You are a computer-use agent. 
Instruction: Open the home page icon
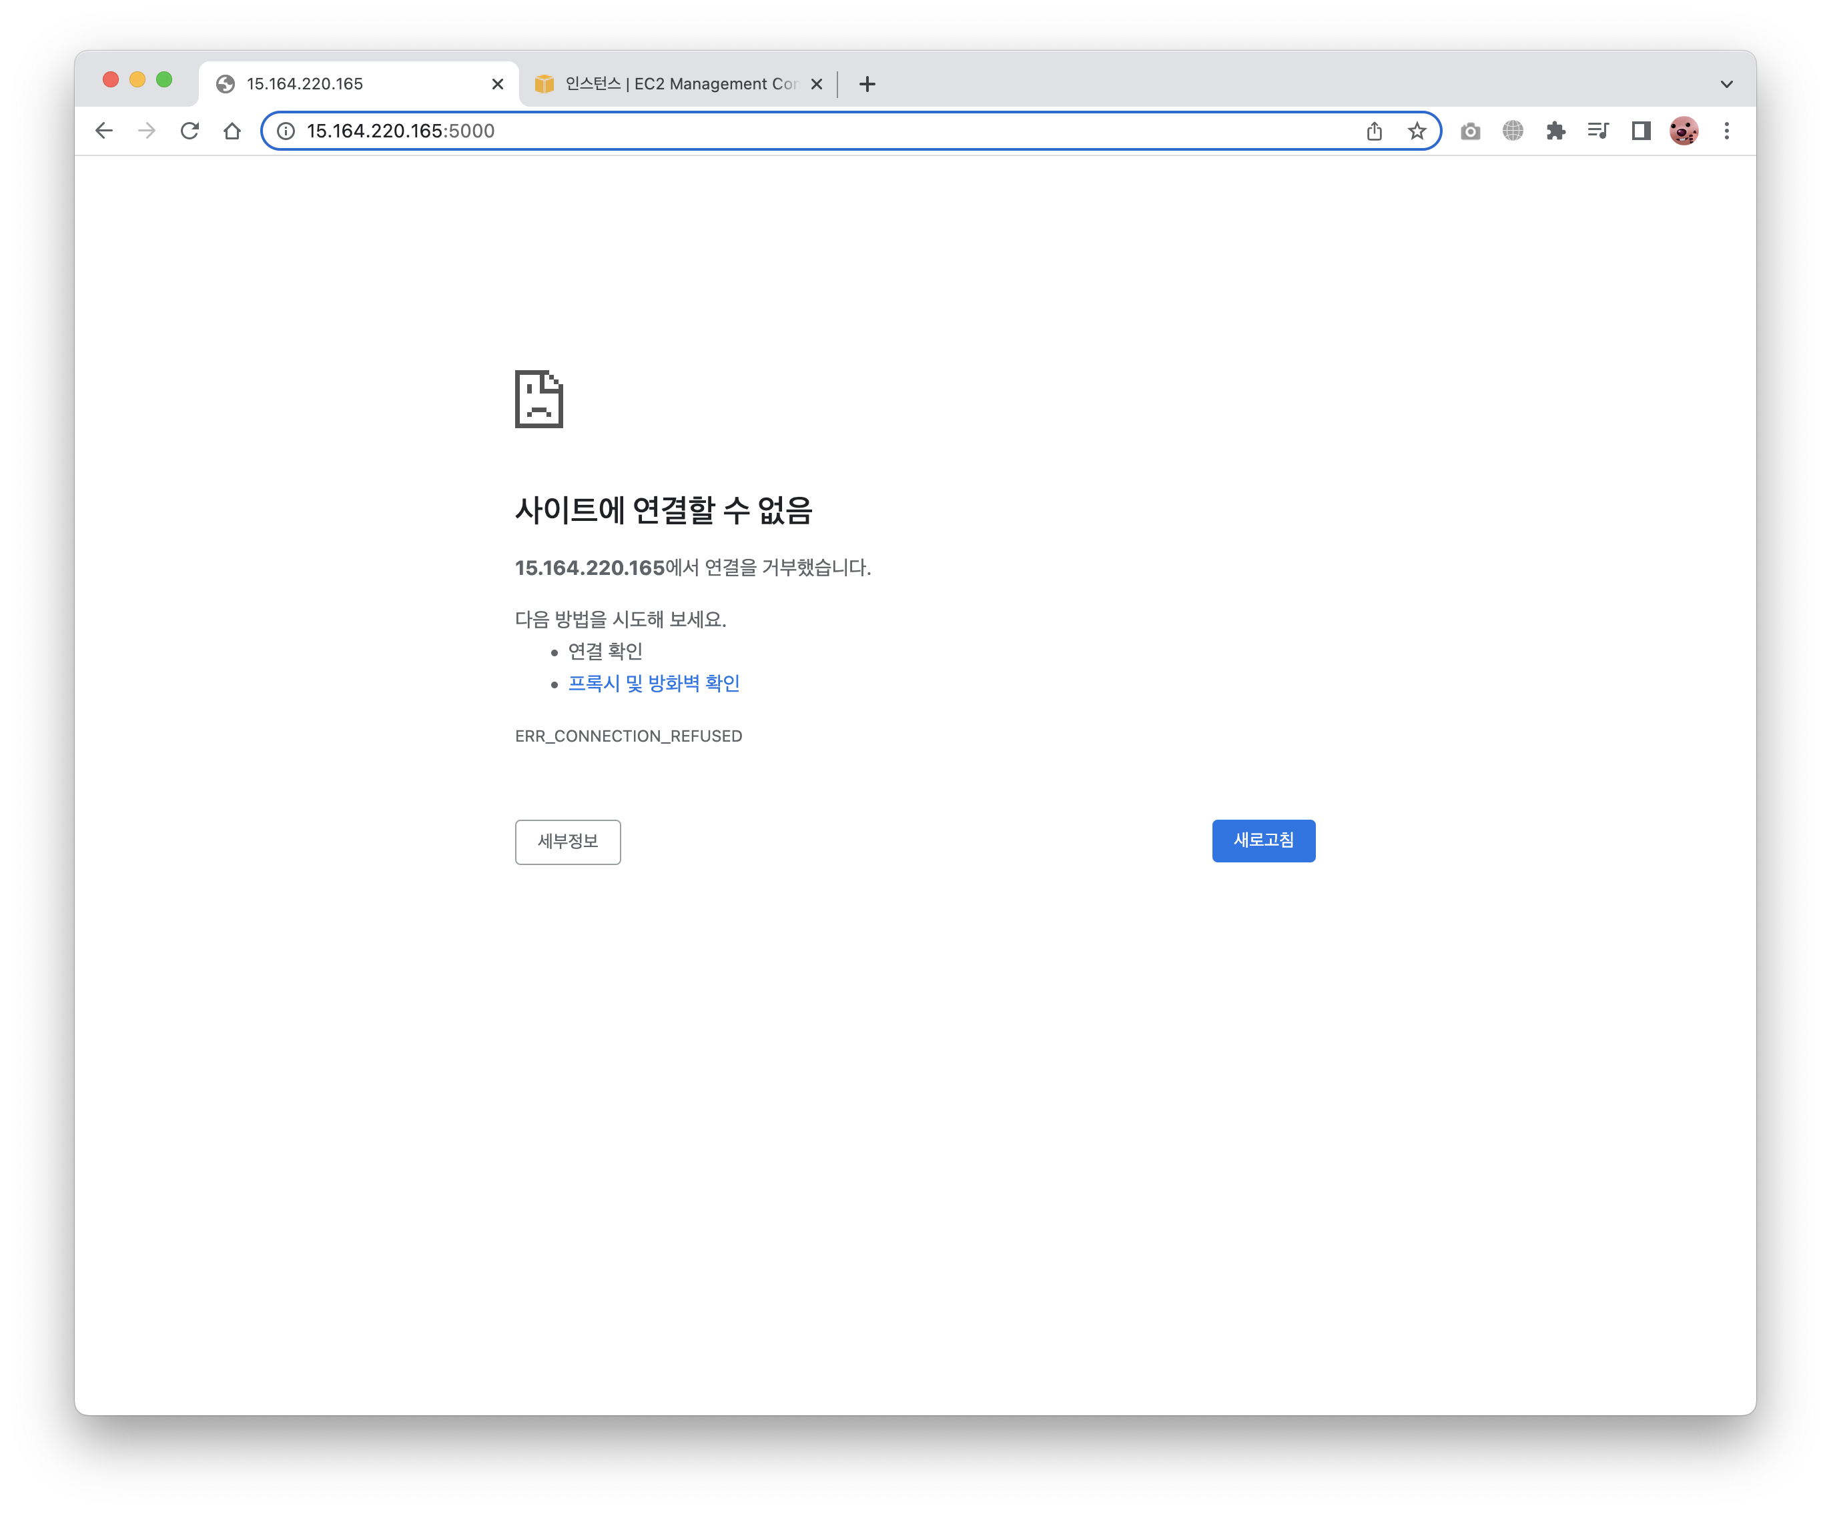(x=232, y=131)
